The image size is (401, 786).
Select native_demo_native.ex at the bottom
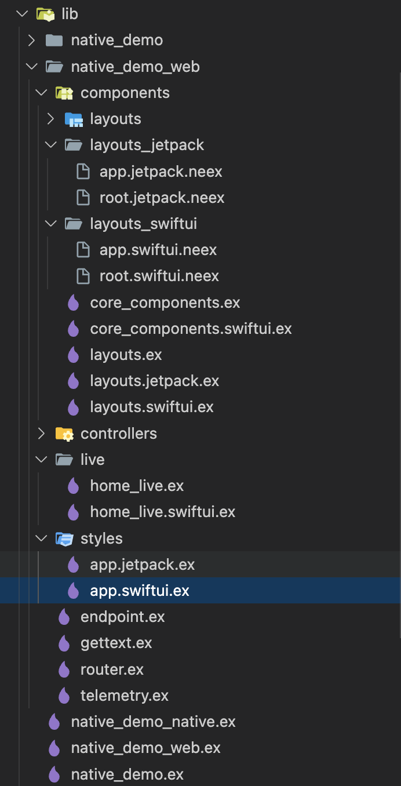[x=154, y=722]
